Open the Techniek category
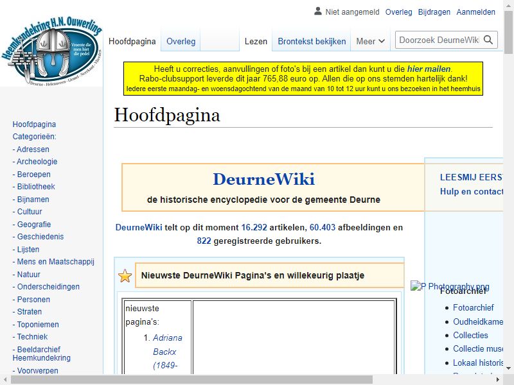The height and width of the screenshot is (385, 514). (x=32, y=336)
